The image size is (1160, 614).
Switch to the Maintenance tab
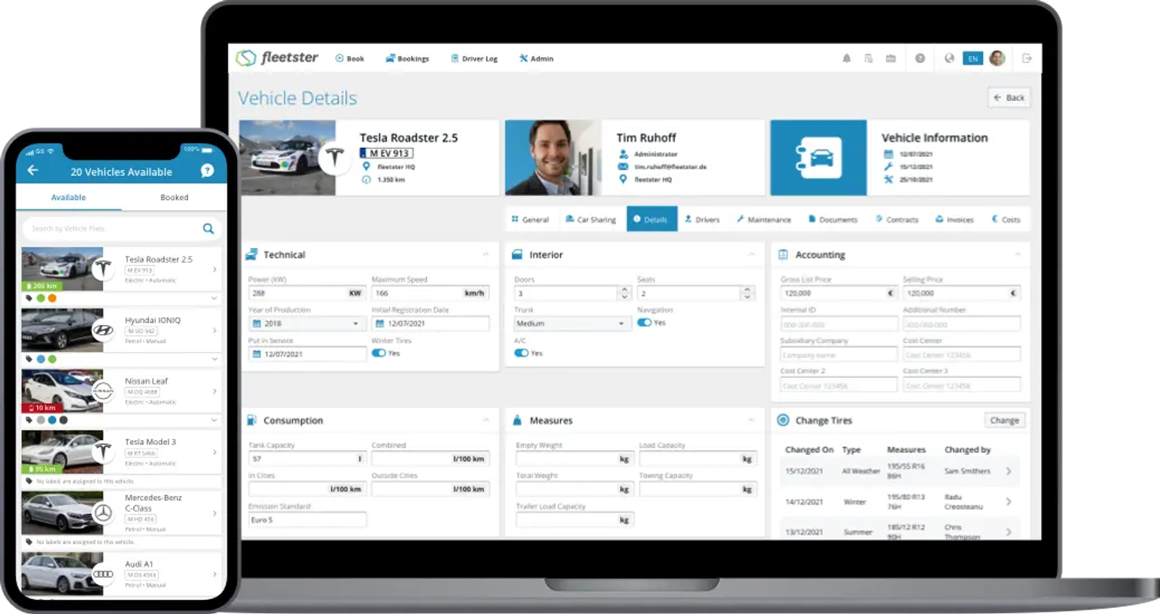pyautogui.click(x=764, y=220)
